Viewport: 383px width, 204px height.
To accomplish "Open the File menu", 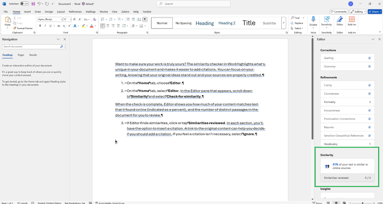I will tap(6, 12).
